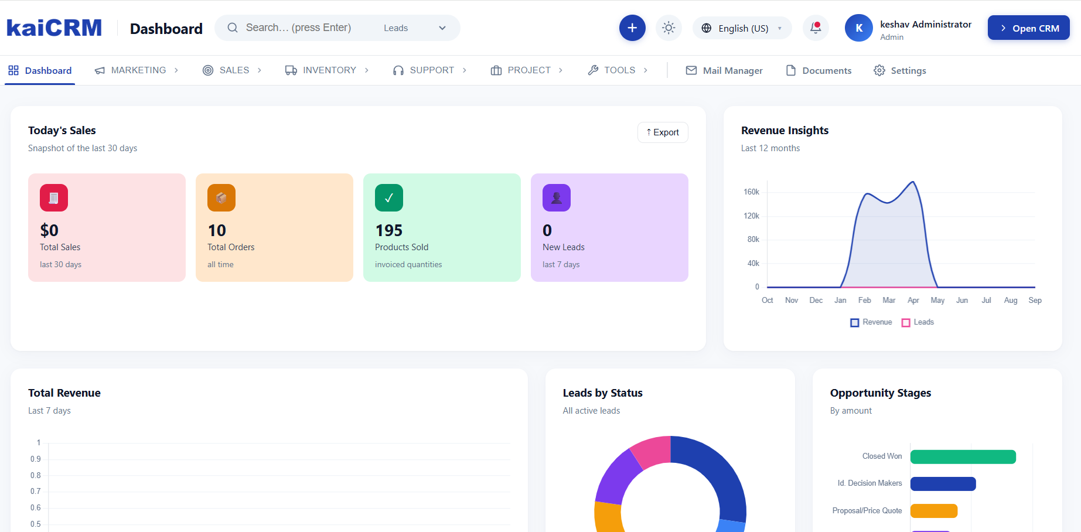
Task: Expand the Tools menu chevron
Action: tap(646, 70)
